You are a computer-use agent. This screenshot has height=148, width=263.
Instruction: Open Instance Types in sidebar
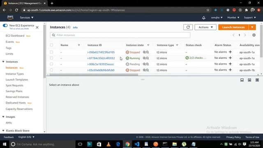pos(15,74)
